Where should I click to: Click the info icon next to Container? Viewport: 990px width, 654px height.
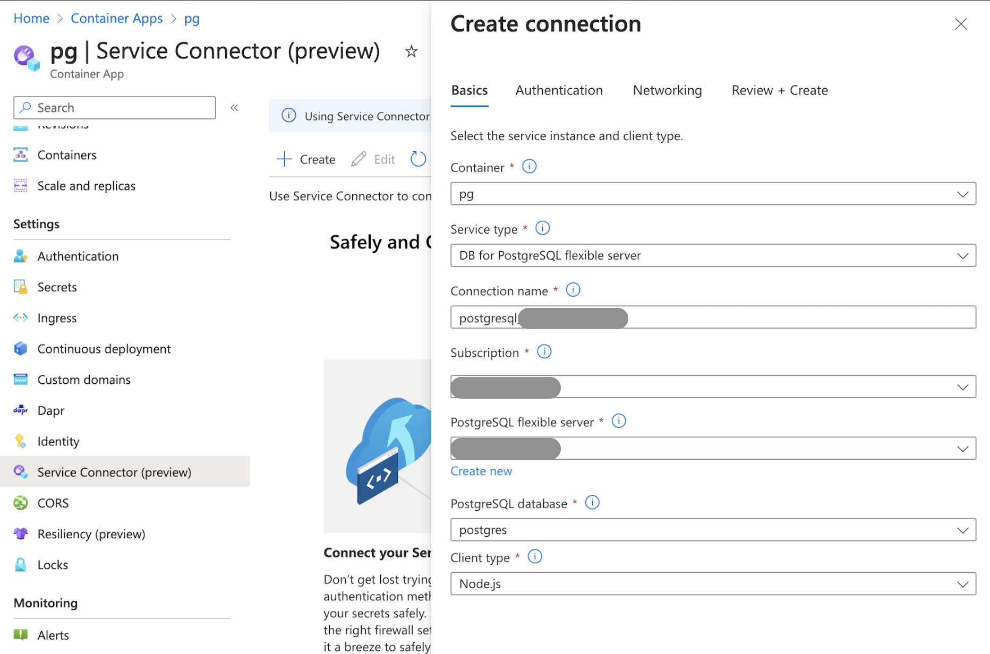pos(530,167)
